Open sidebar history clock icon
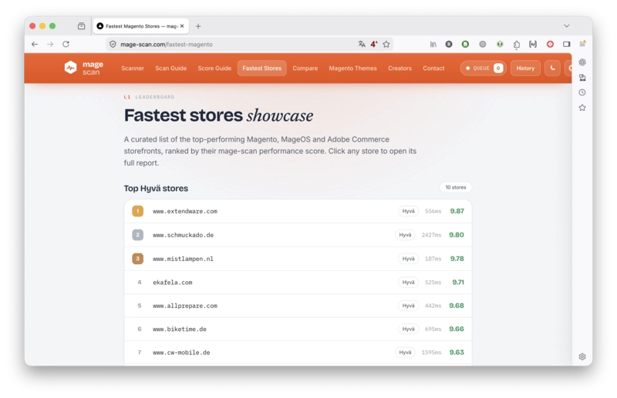 pyautogui.click(x=582, y=92)
